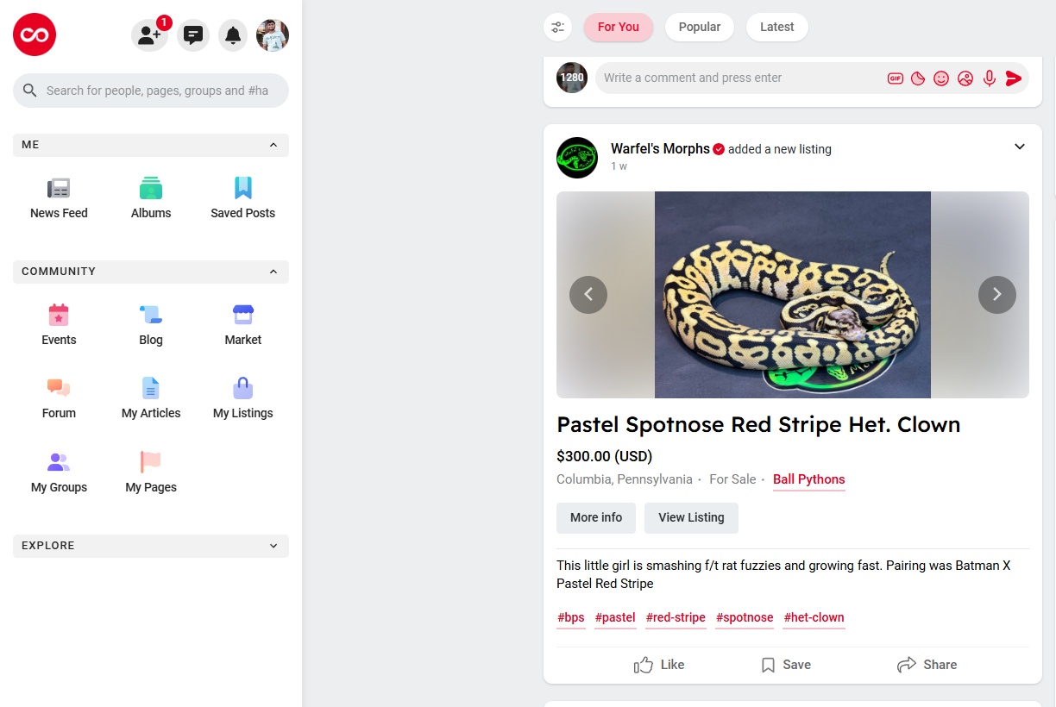Open the feed filter settings icon
The image size is (1056, 707).
coord(558,28)
